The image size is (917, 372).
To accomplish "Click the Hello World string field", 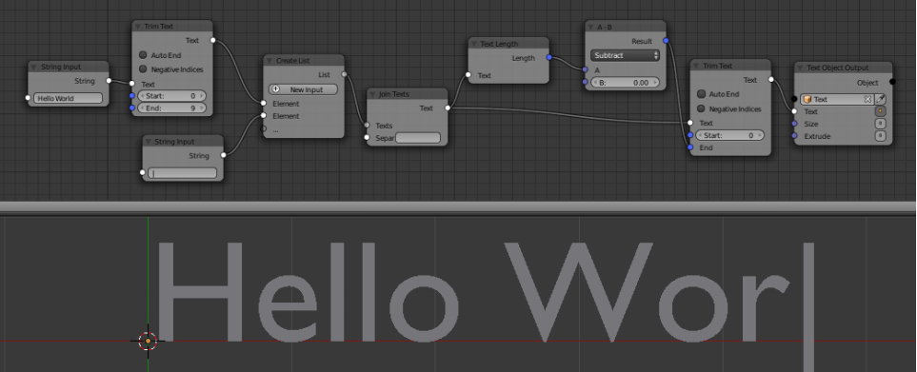I will [x=68, y=98].
